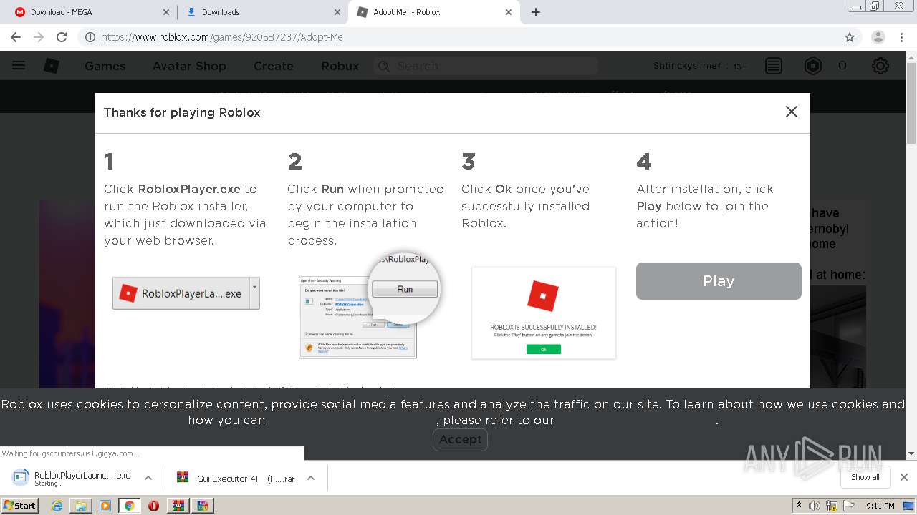The image size is (917, 515).
Task: Open Internet Explorer from the taskbar
Action: (x=57, y=506)
